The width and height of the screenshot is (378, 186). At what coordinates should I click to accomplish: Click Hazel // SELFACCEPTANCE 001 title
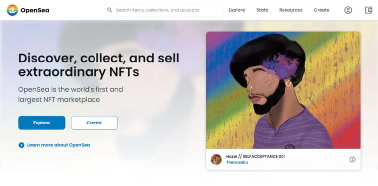coord(256,156)
